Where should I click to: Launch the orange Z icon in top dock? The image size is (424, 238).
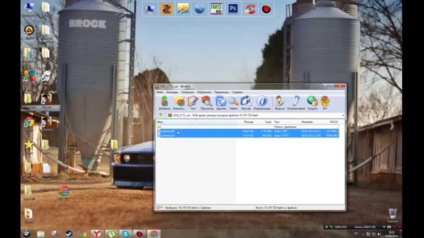tap(166, 9)
